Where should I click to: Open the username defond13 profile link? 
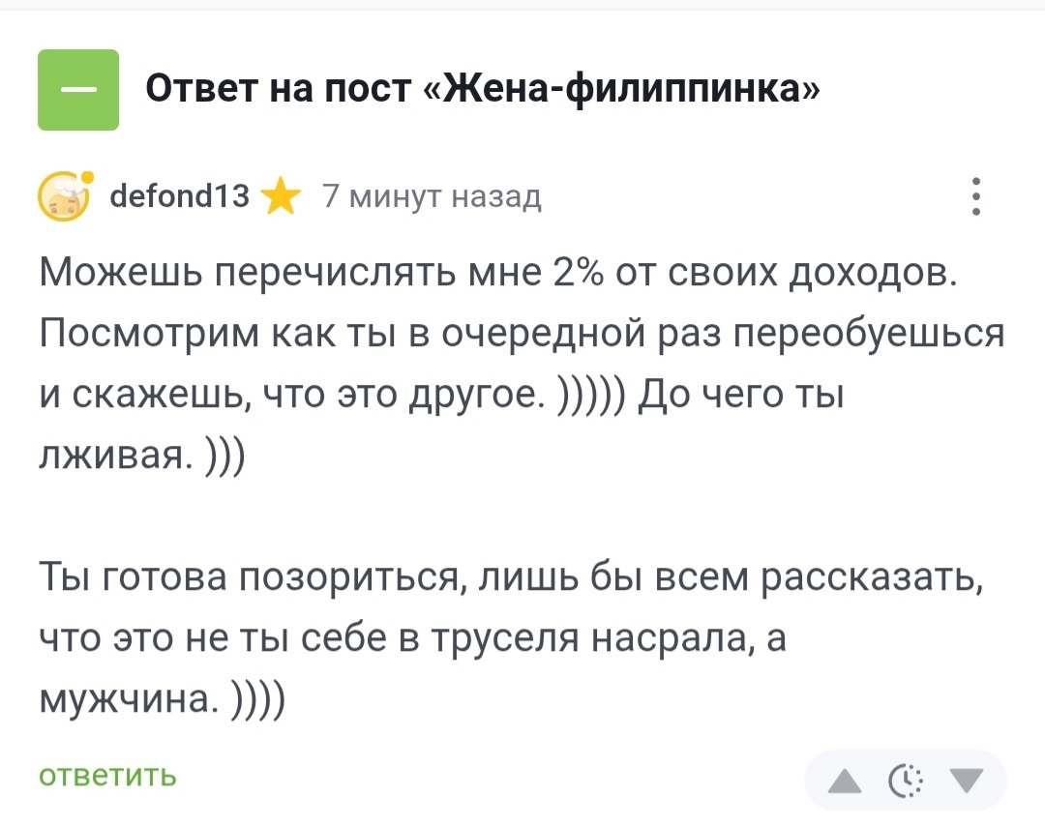(181, 198)
